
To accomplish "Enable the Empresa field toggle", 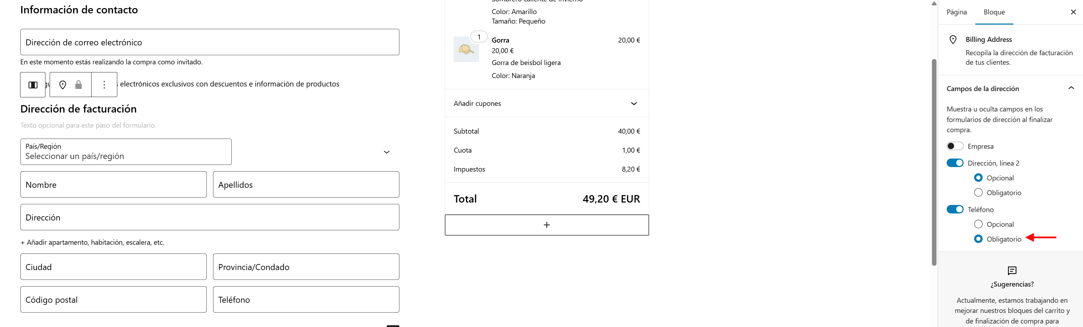I will [x=955, y=146].
